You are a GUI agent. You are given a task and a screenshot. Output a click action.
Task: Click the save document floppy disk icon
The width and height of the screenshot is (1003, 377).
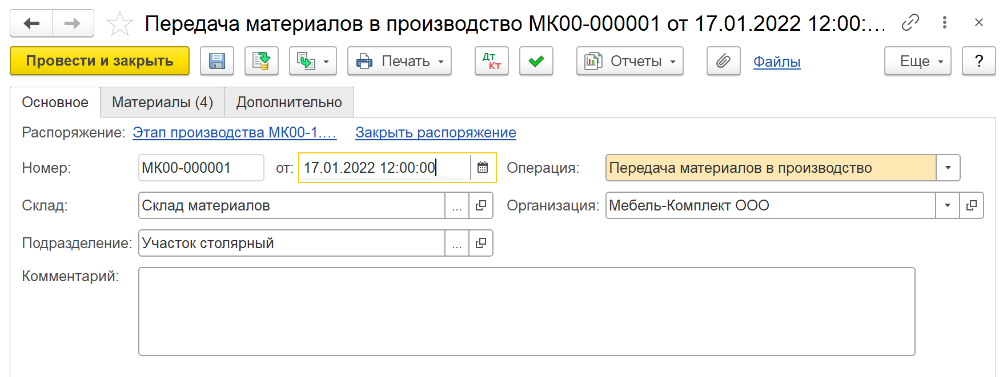point(217,61)
